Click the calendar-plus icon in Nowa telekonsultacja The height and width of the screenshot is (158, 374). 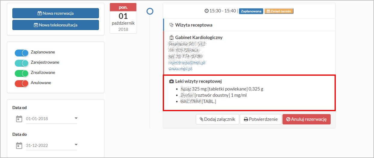(x=36, y=25)
